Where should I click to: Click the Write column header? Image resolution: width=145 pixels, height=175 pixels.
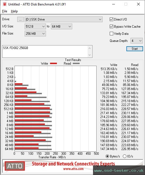point(114,65)
